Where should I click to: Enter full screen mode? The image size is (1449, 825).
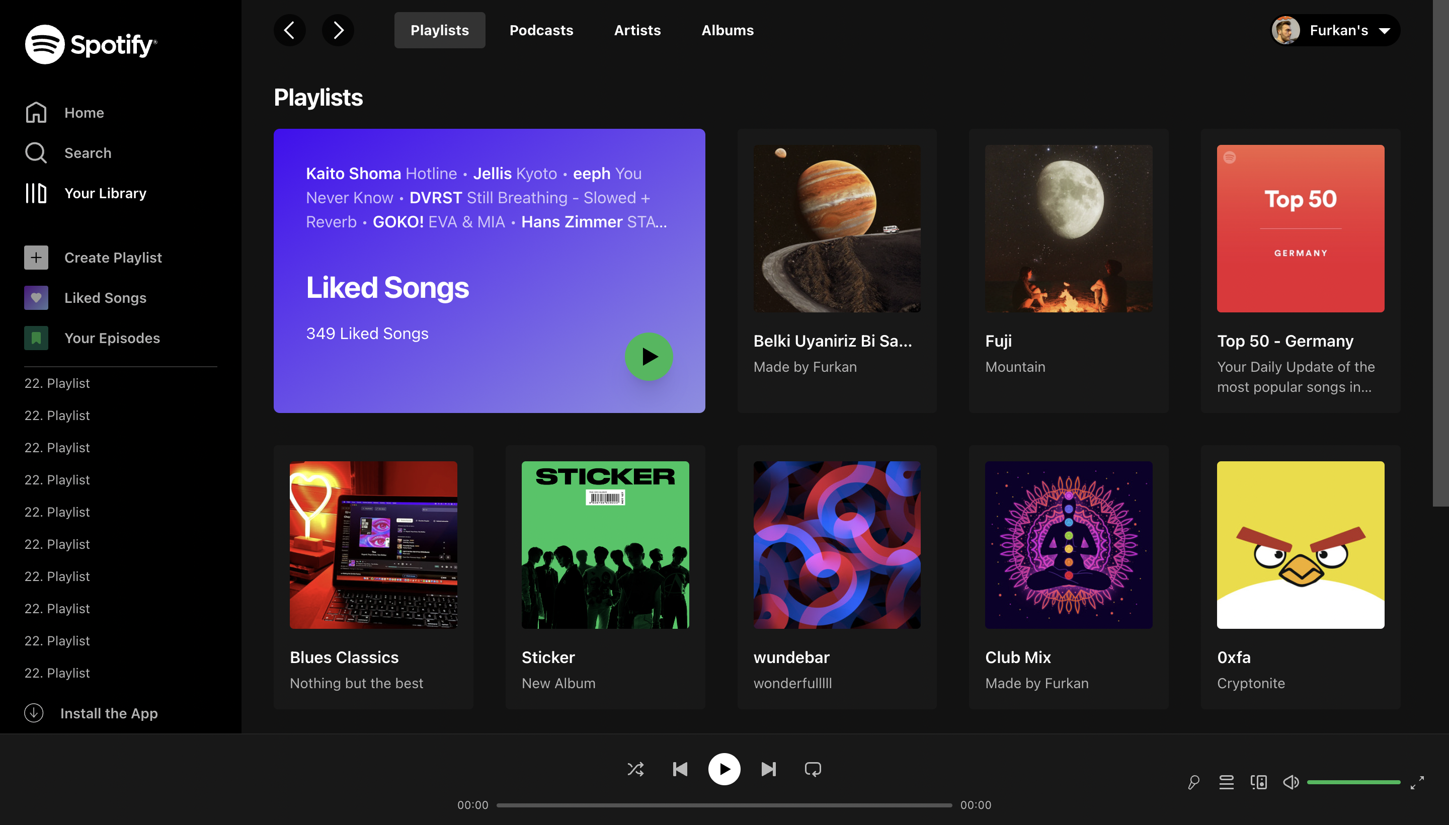pyautogui.click(x=1417, y=783)
